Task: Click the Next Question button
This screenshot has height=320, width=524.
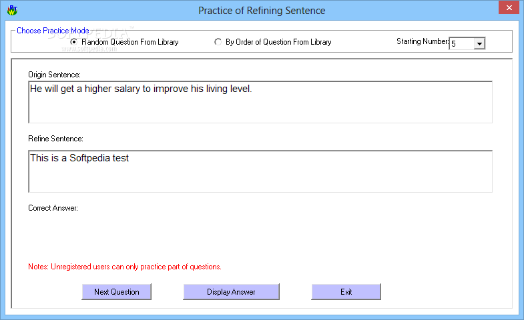Action: 117,291
